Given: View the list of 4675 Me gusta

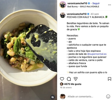Looking at the screenshot, I should [73, 84].
